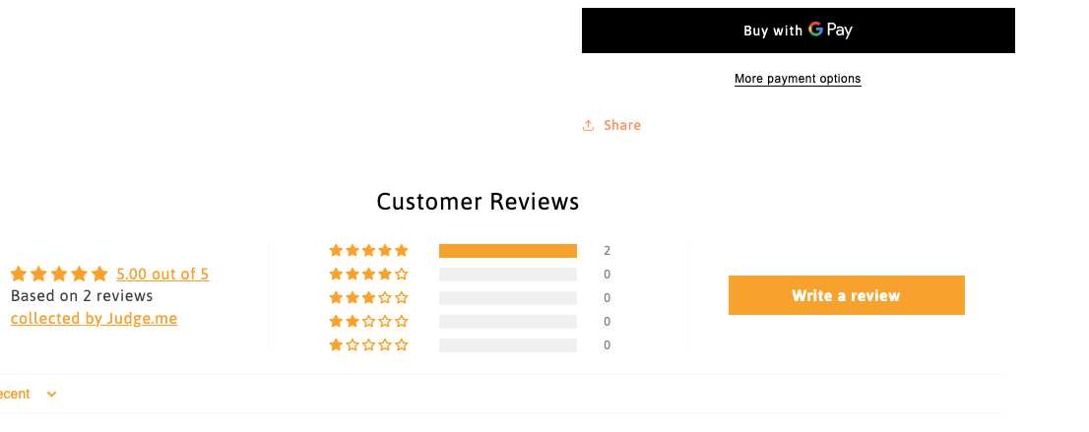
Task: Select the three-star rating row stars
Action: [x=368, y=298]
